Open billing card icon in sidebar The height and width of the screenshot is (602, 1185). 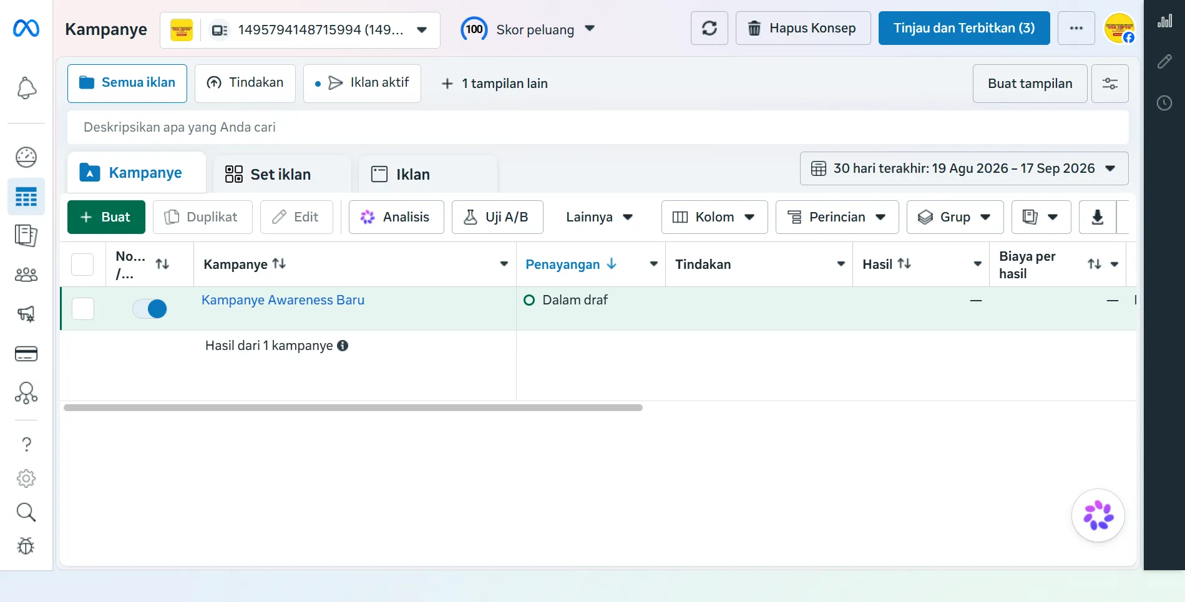26,354
